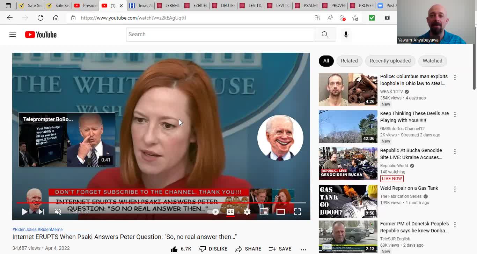Open options for Keep Thinking These Devils video
The width and height of the screenshot is (477, 254).
point(455,114)
